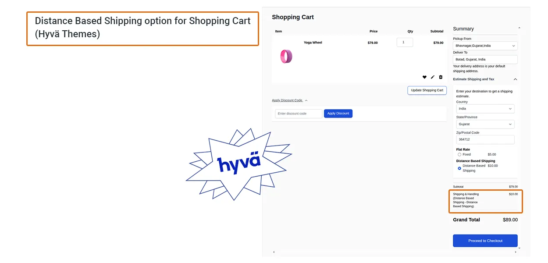Click the pencil edit item icon
This screenshot has width=548, height=263.
pos(432,77)
